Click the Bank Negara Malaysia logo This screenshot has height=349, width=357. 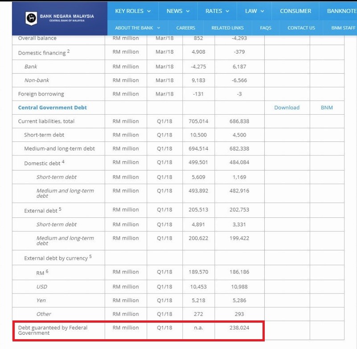coord(60,18)
